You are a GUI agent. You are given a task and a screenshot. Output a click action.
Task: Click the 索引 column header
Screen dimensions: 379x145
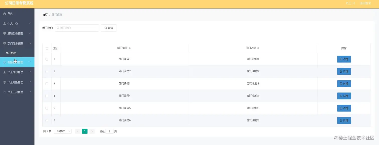coord(56,48)
